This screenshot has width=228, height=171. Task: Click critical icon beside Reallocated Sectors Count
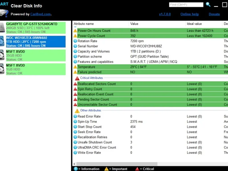pos(75,84)
